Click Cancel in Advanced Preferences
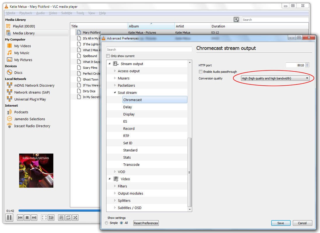320x233 pixels. click(302, 223)
